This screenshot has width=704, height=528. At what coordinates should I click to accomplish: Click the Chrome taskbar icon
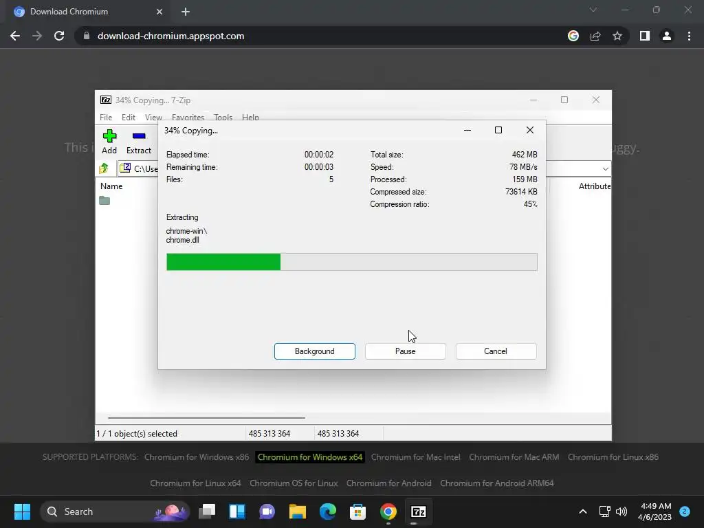pyautogui.click(x=388, y=511)
